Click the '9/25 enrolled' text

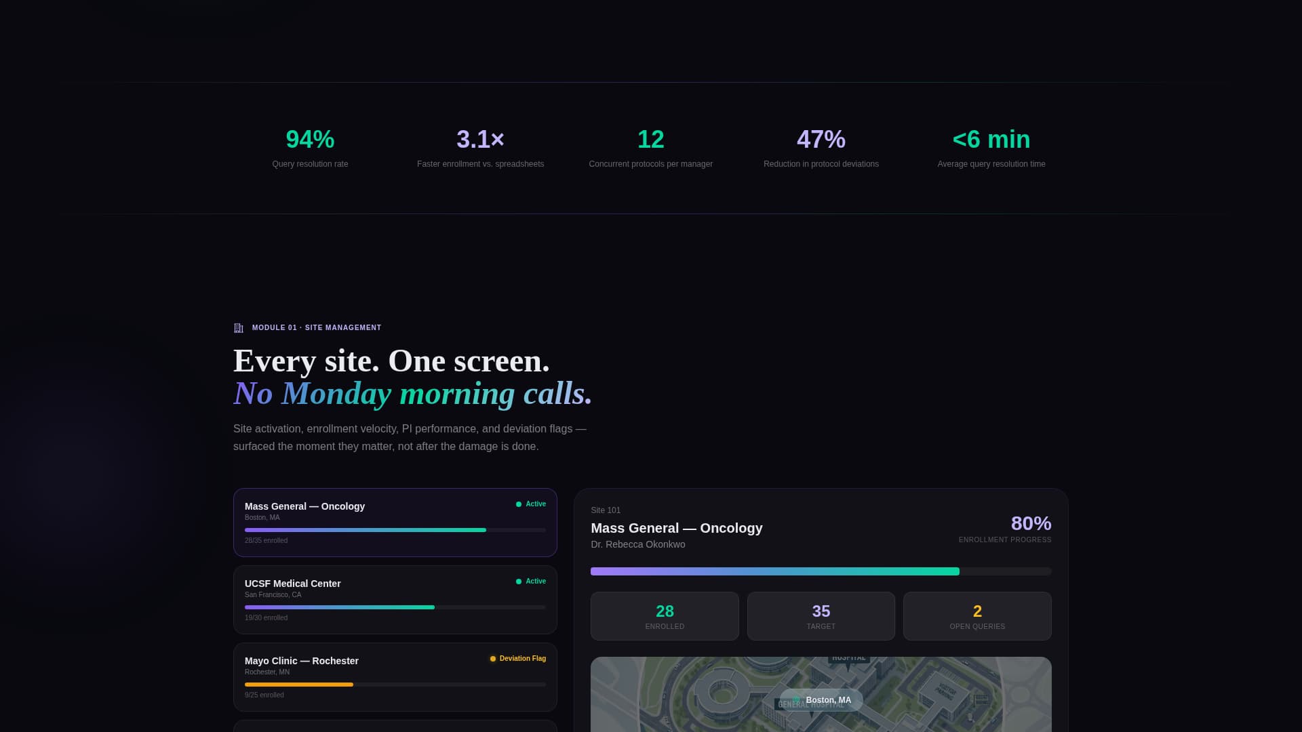(264, 695)
